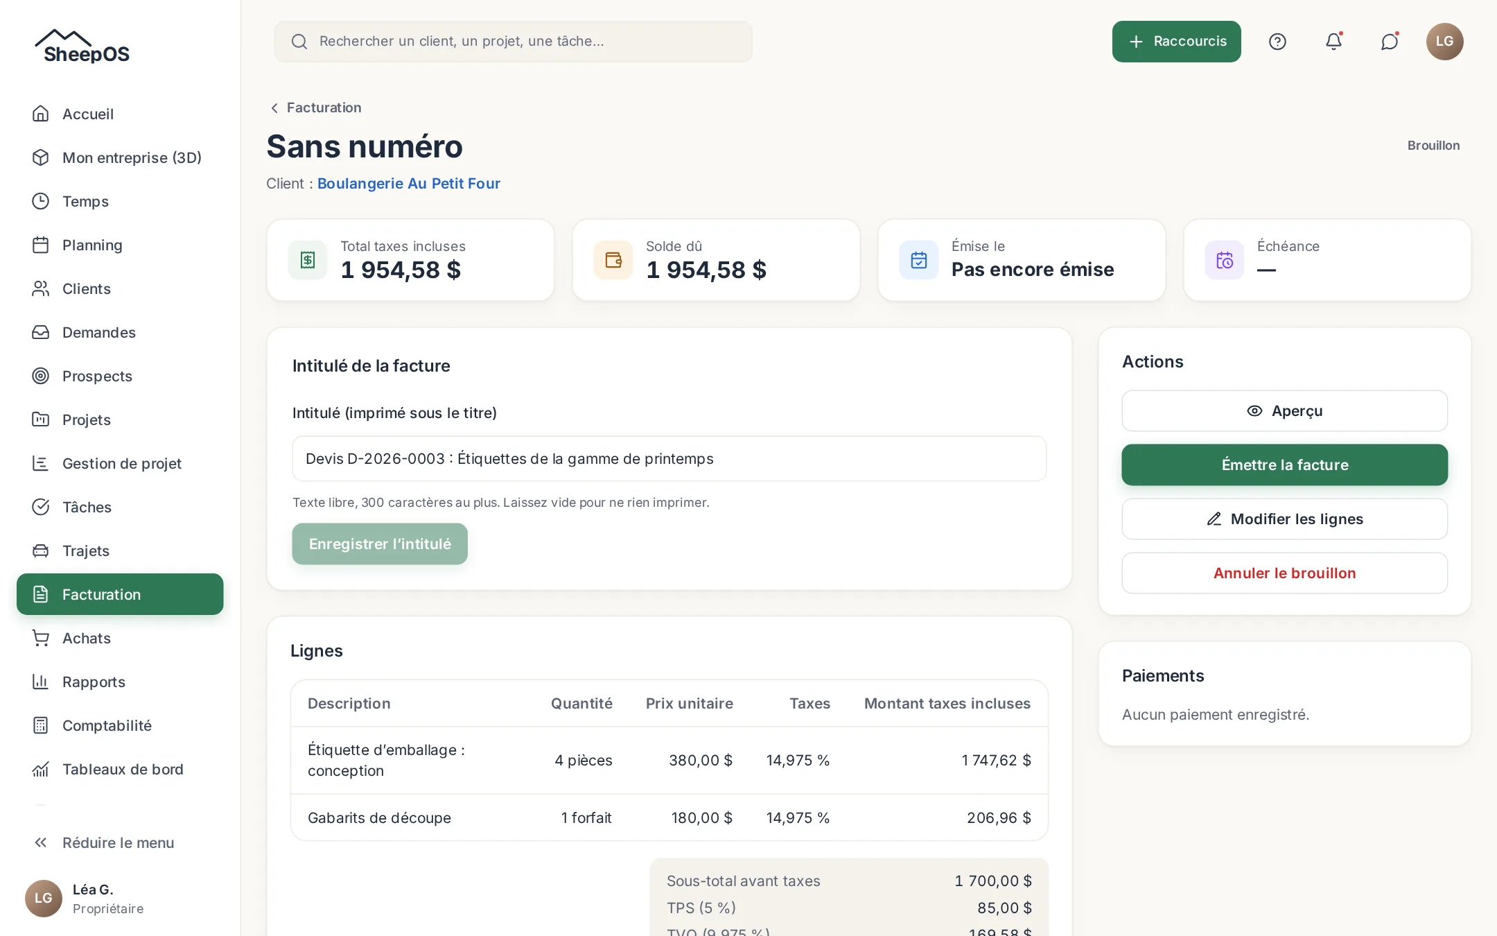Click the SheepOS logo
The width and height of the screenshot is (1497, 936).
(82, 46)
